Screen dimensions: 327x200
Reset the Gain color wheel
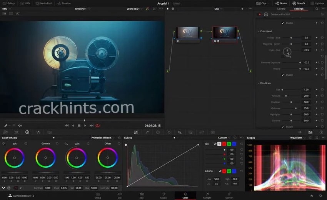tap(88, 143)
